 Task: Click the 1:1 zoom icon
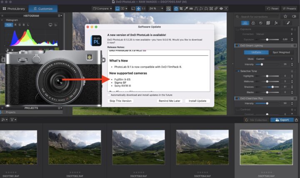pyautogui.click(x=144, y=8)
